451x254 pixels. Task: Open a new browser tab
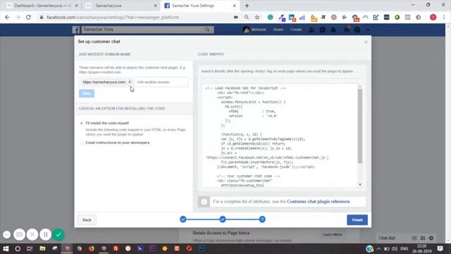click(x=247, y=6)
